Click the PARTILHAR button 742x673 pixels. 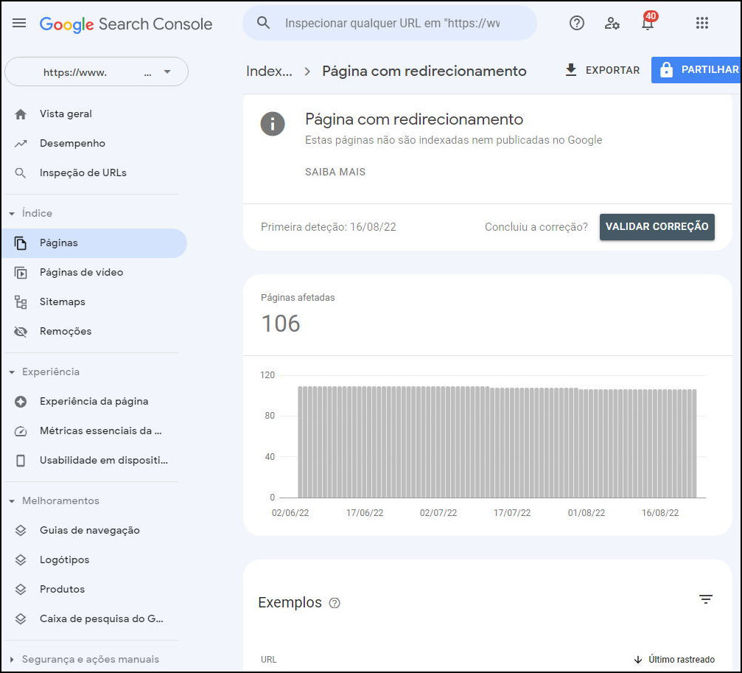coord(696,69)
